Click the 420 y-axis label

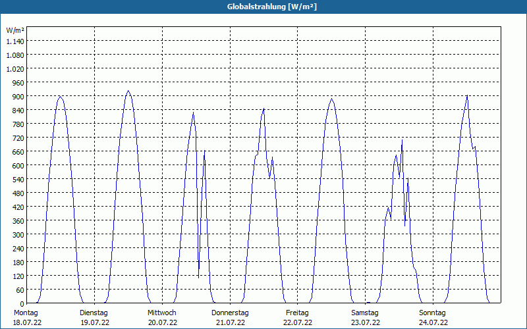tap(18, 207)
